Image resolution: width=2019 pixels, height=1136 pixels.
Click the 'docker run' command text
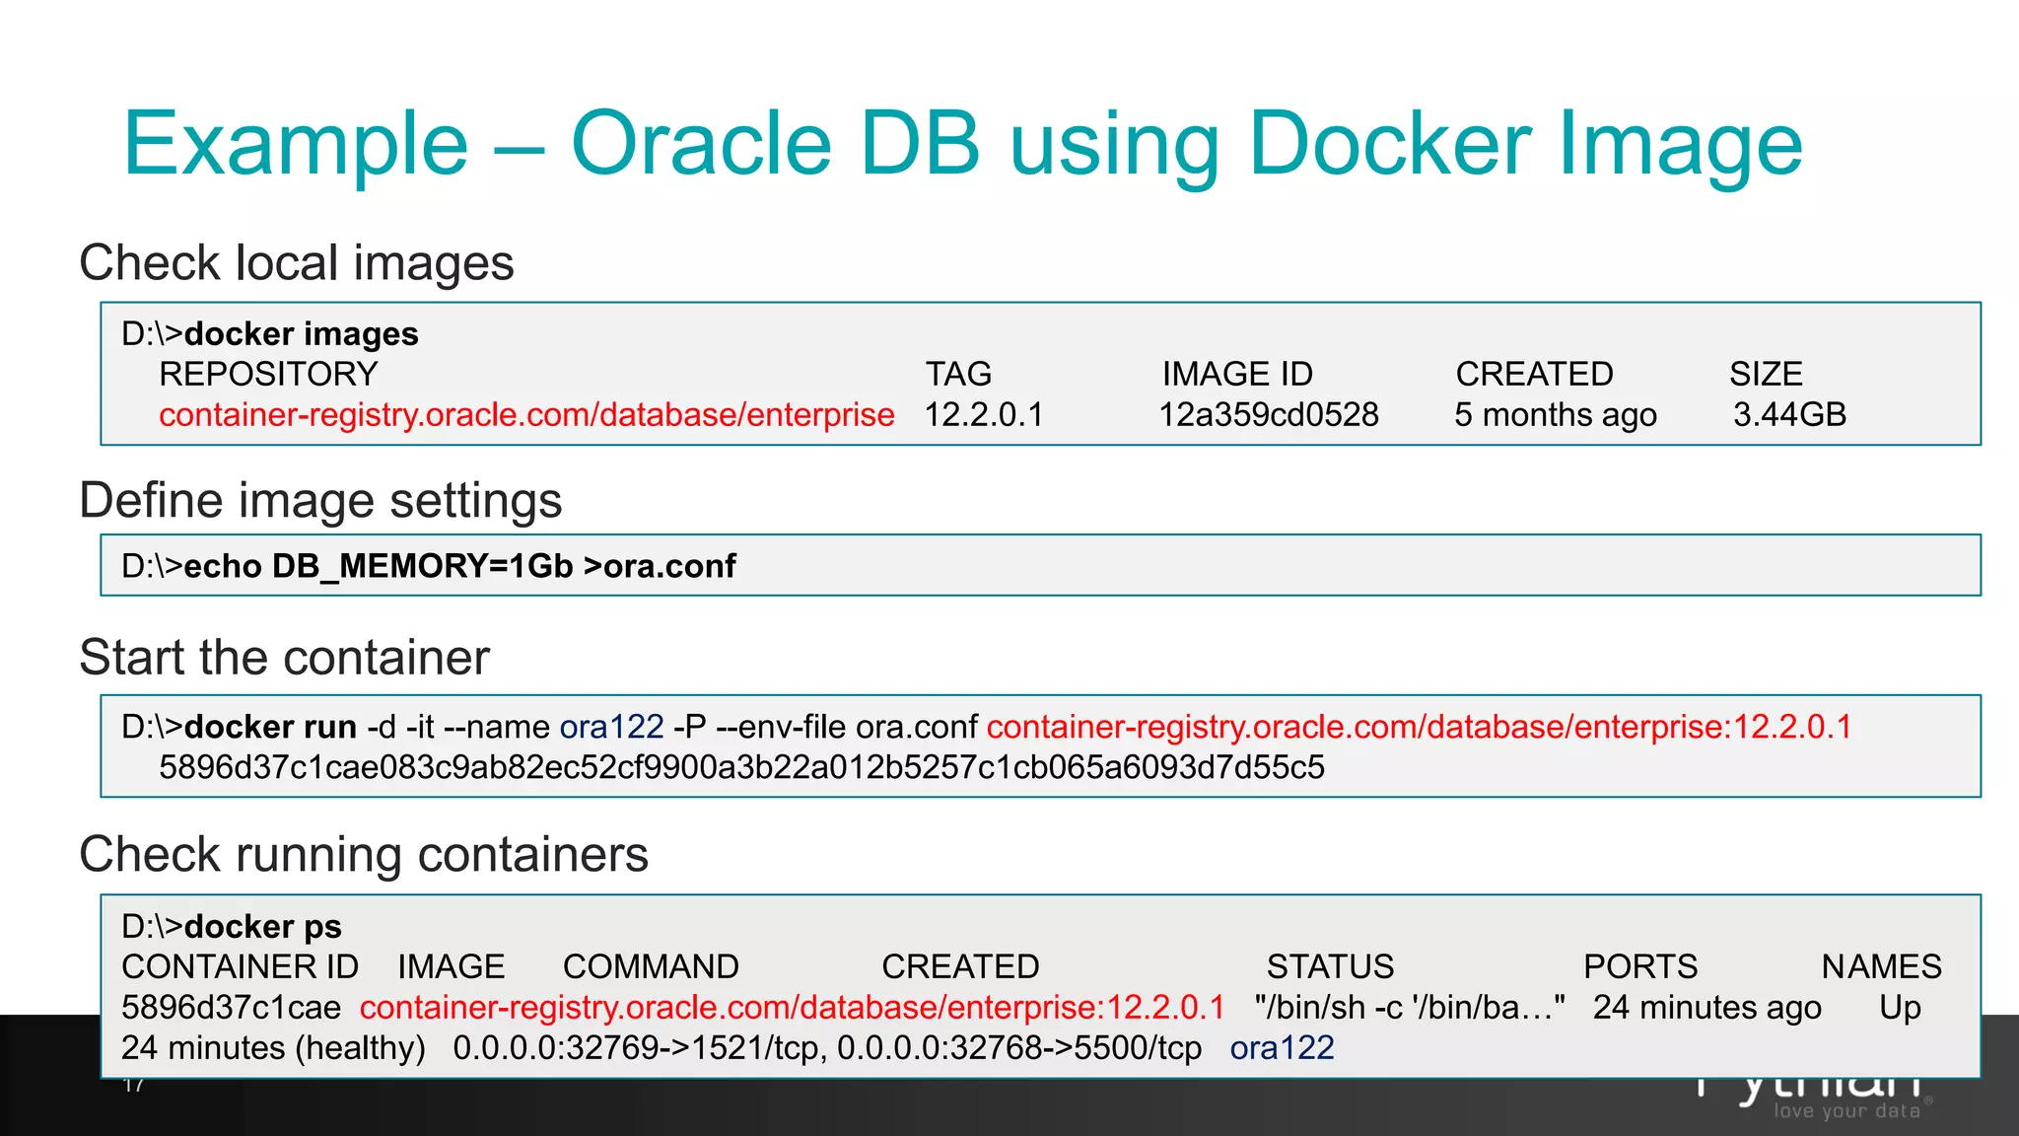click(x=270, y=727)
